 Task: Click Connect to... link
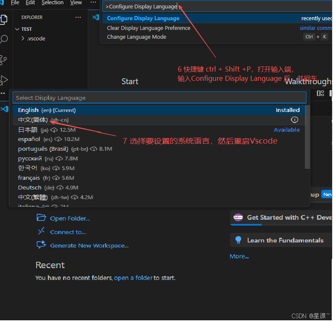click(x=68, y=232)
